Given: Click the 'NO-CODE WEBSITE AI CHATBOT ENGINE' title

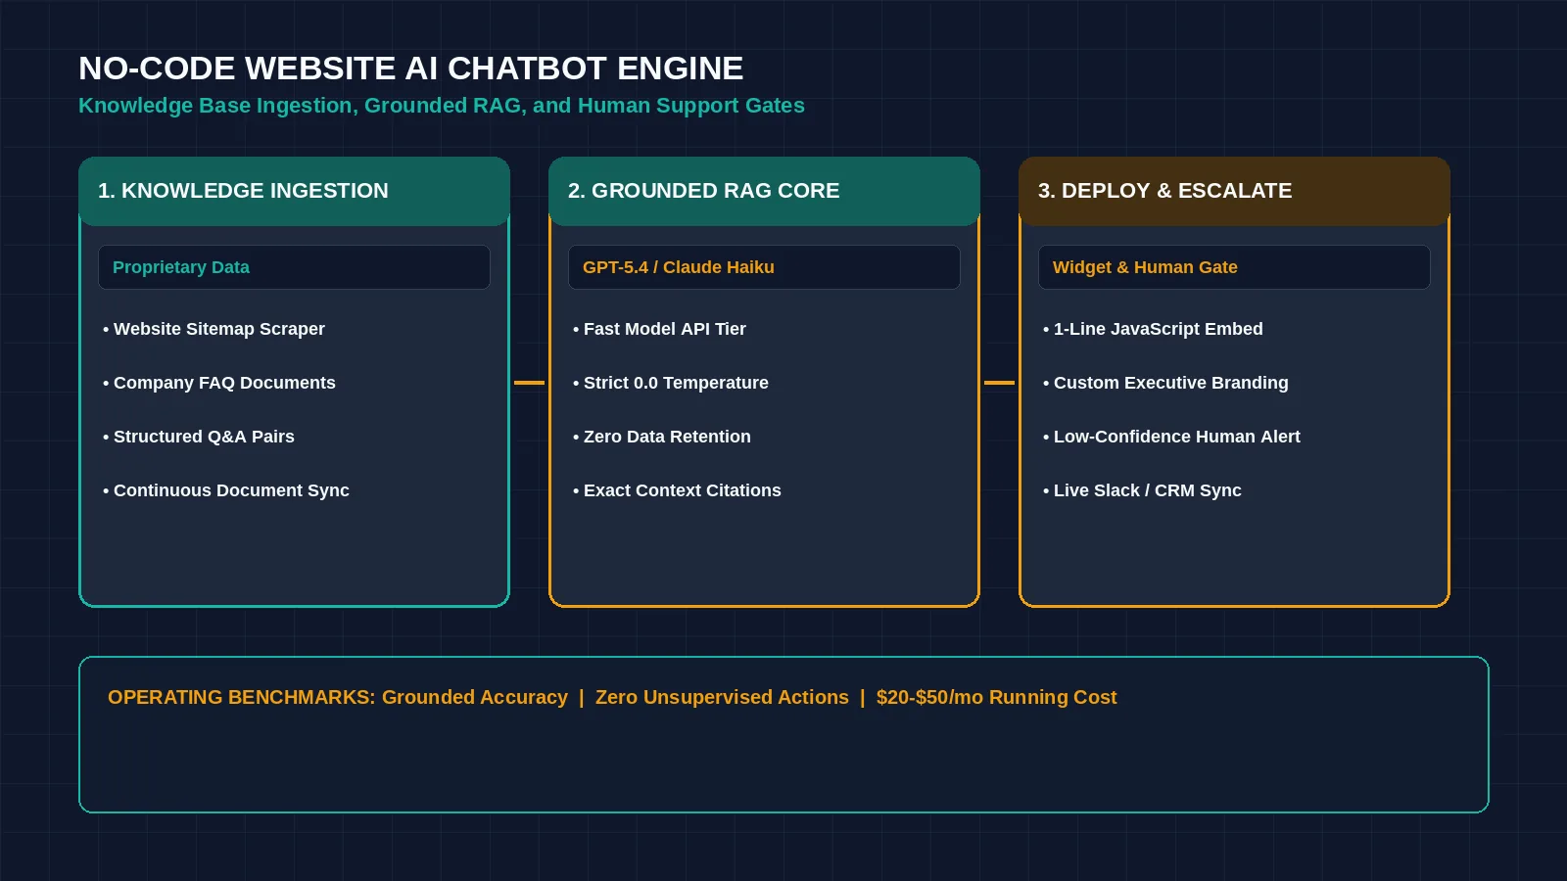Looking at the screenshot, I should click(410, 69).
